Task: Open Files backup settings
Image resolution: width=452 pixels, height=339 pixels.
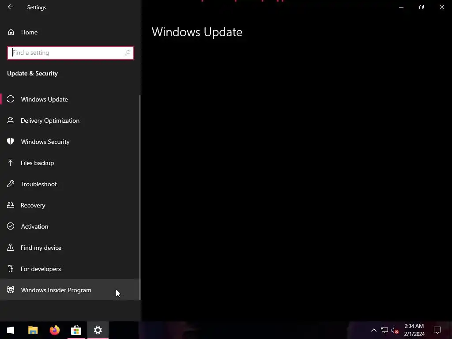Action: 70,163
